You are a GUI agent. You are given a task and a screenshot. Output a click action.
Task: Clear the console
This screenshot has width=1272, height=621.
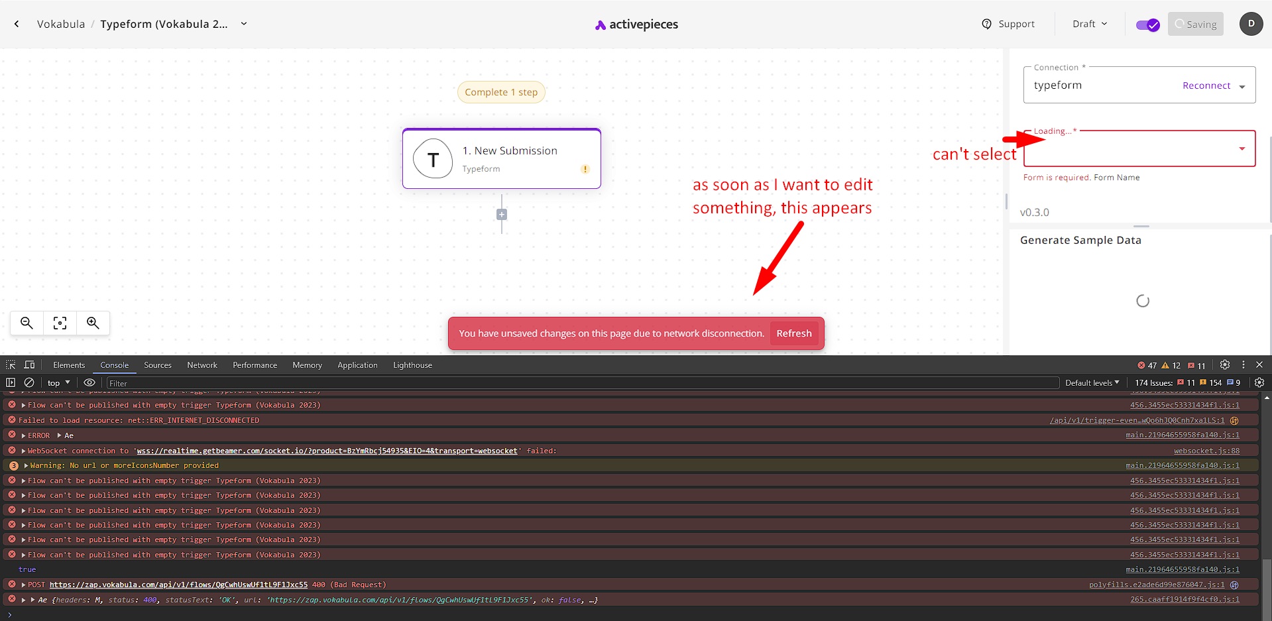29,382
